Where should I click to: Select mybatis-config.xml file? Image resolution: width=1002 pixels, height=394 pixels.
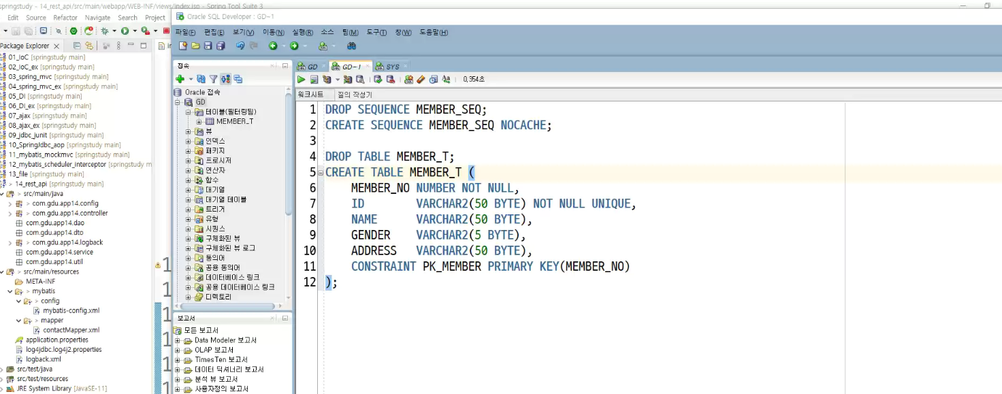pyautogui.click(x=71, y=310)
